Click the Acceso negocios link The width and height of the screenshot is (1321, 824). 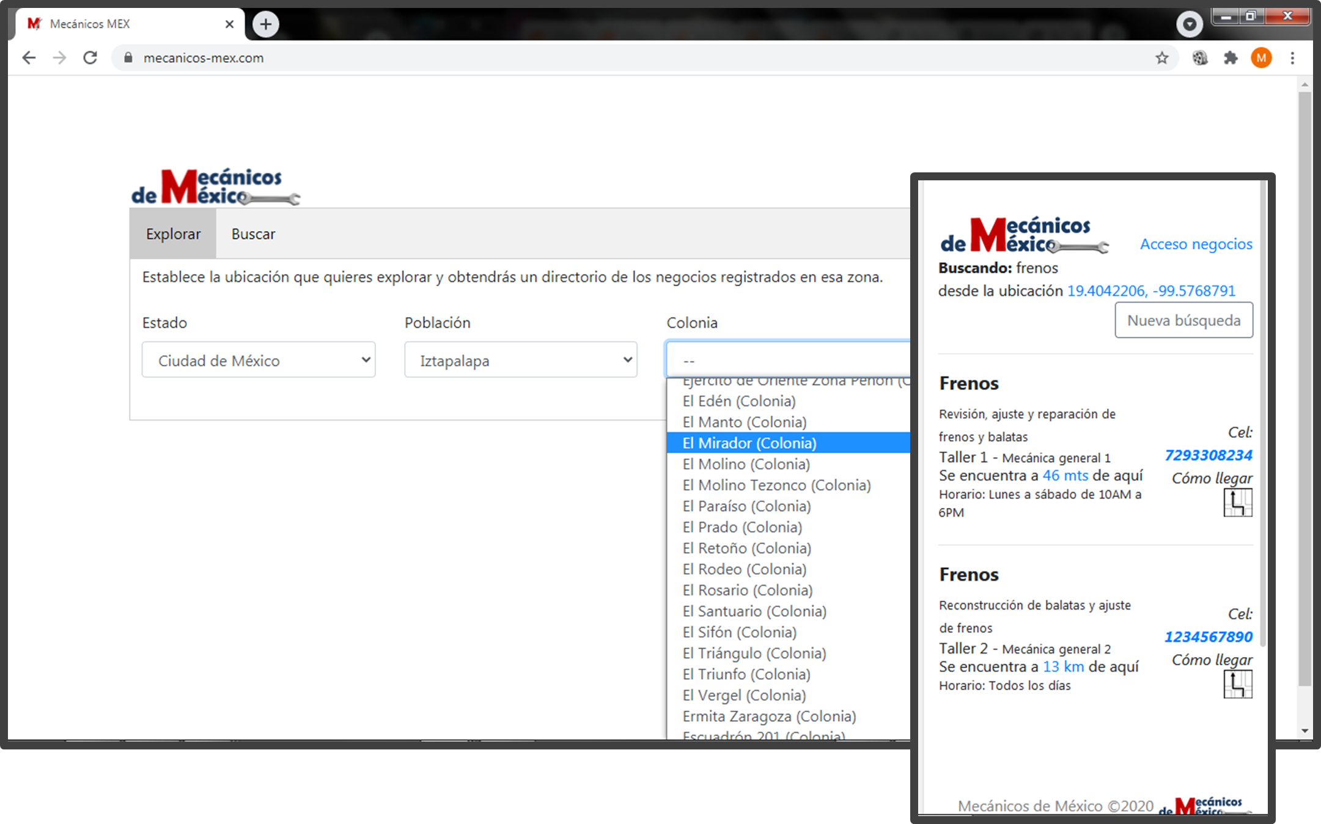point(1196,244)
